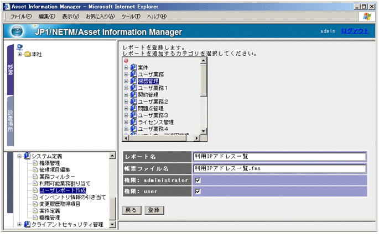Click the page icon next to 案件定義
This screenshot has height=234, width=379.
tap(35, 211)
